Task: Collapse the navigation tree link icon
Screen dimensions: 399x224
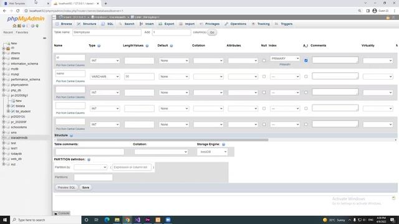Action: pos(44,38)
